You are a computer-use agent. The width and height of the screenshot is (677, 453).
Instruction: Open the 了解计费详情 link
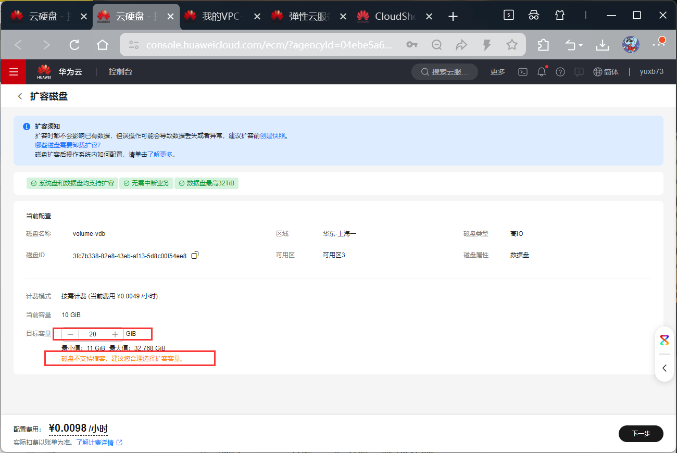(99, 442)
